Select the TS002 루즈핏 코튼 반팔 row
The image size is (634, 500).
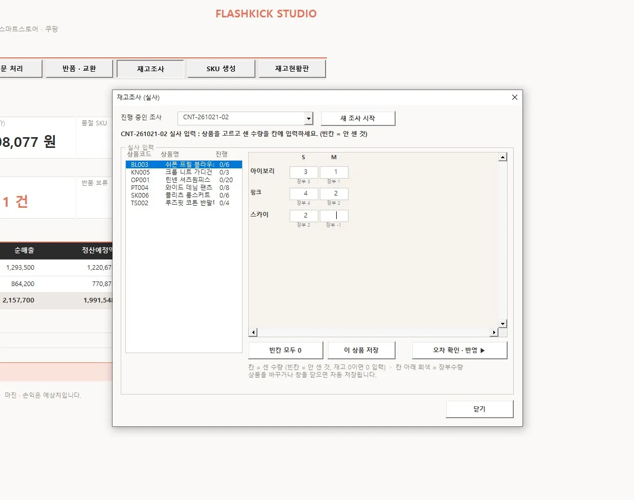click(x=184, y=203)
